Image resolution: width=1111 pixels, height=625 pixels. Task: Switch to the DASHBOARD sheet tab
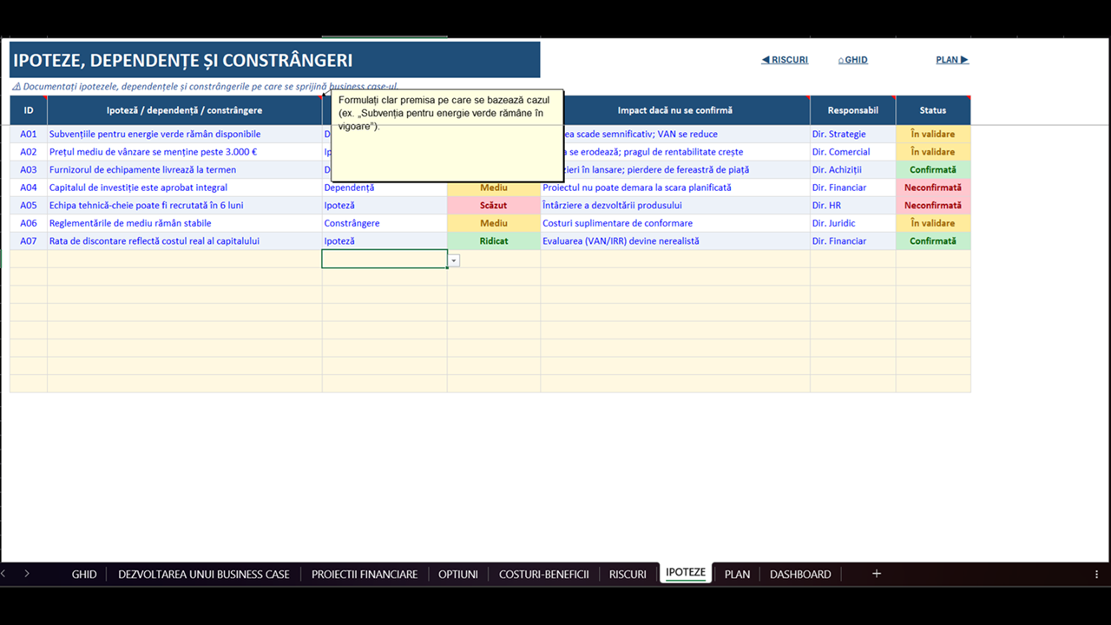[800, 574]
